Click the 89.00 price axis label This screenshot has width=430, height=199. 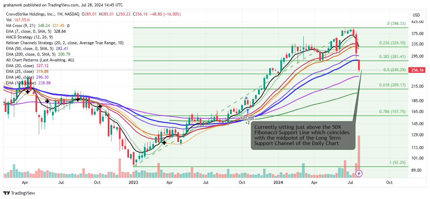(417, 170)
